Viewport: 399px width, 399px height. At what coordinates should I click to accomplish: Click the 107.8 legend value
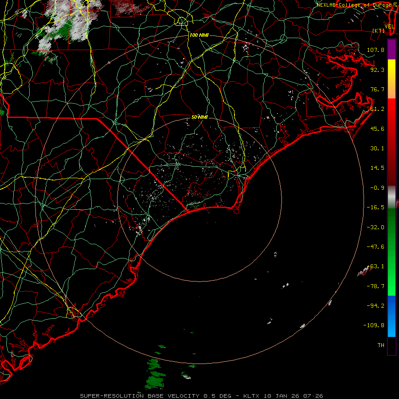[376, 50]
